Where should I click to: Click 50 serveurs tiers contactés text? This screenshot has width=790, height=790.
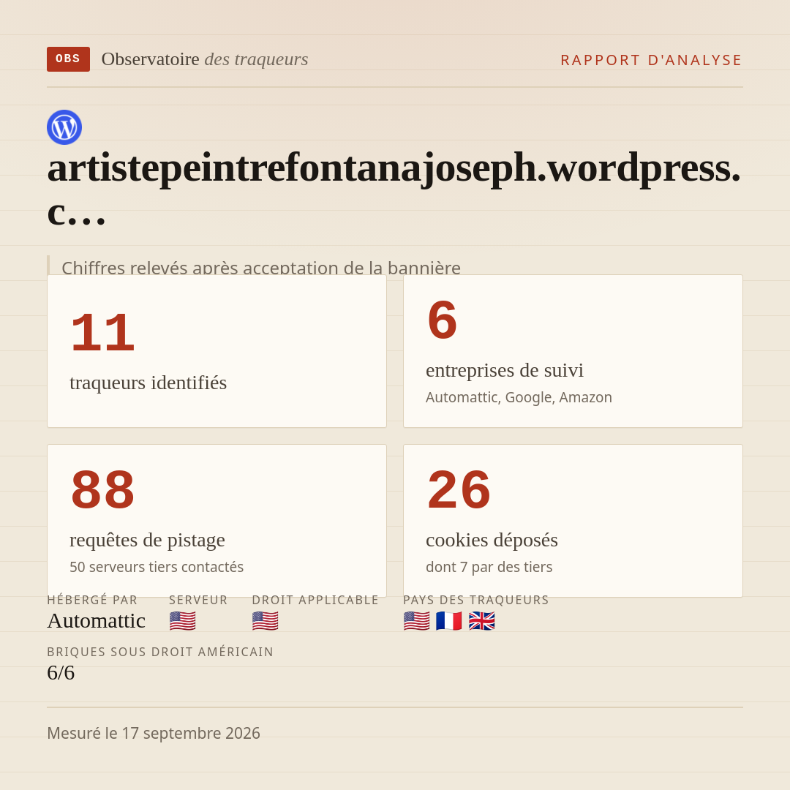(x=157, y=567)
